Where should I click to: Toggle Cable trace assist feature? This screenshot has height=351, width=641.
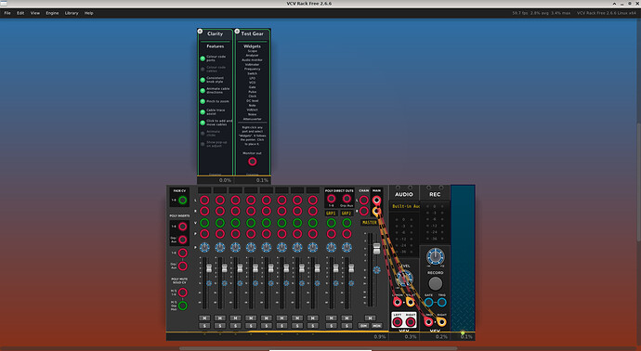(x=203, y=112)
